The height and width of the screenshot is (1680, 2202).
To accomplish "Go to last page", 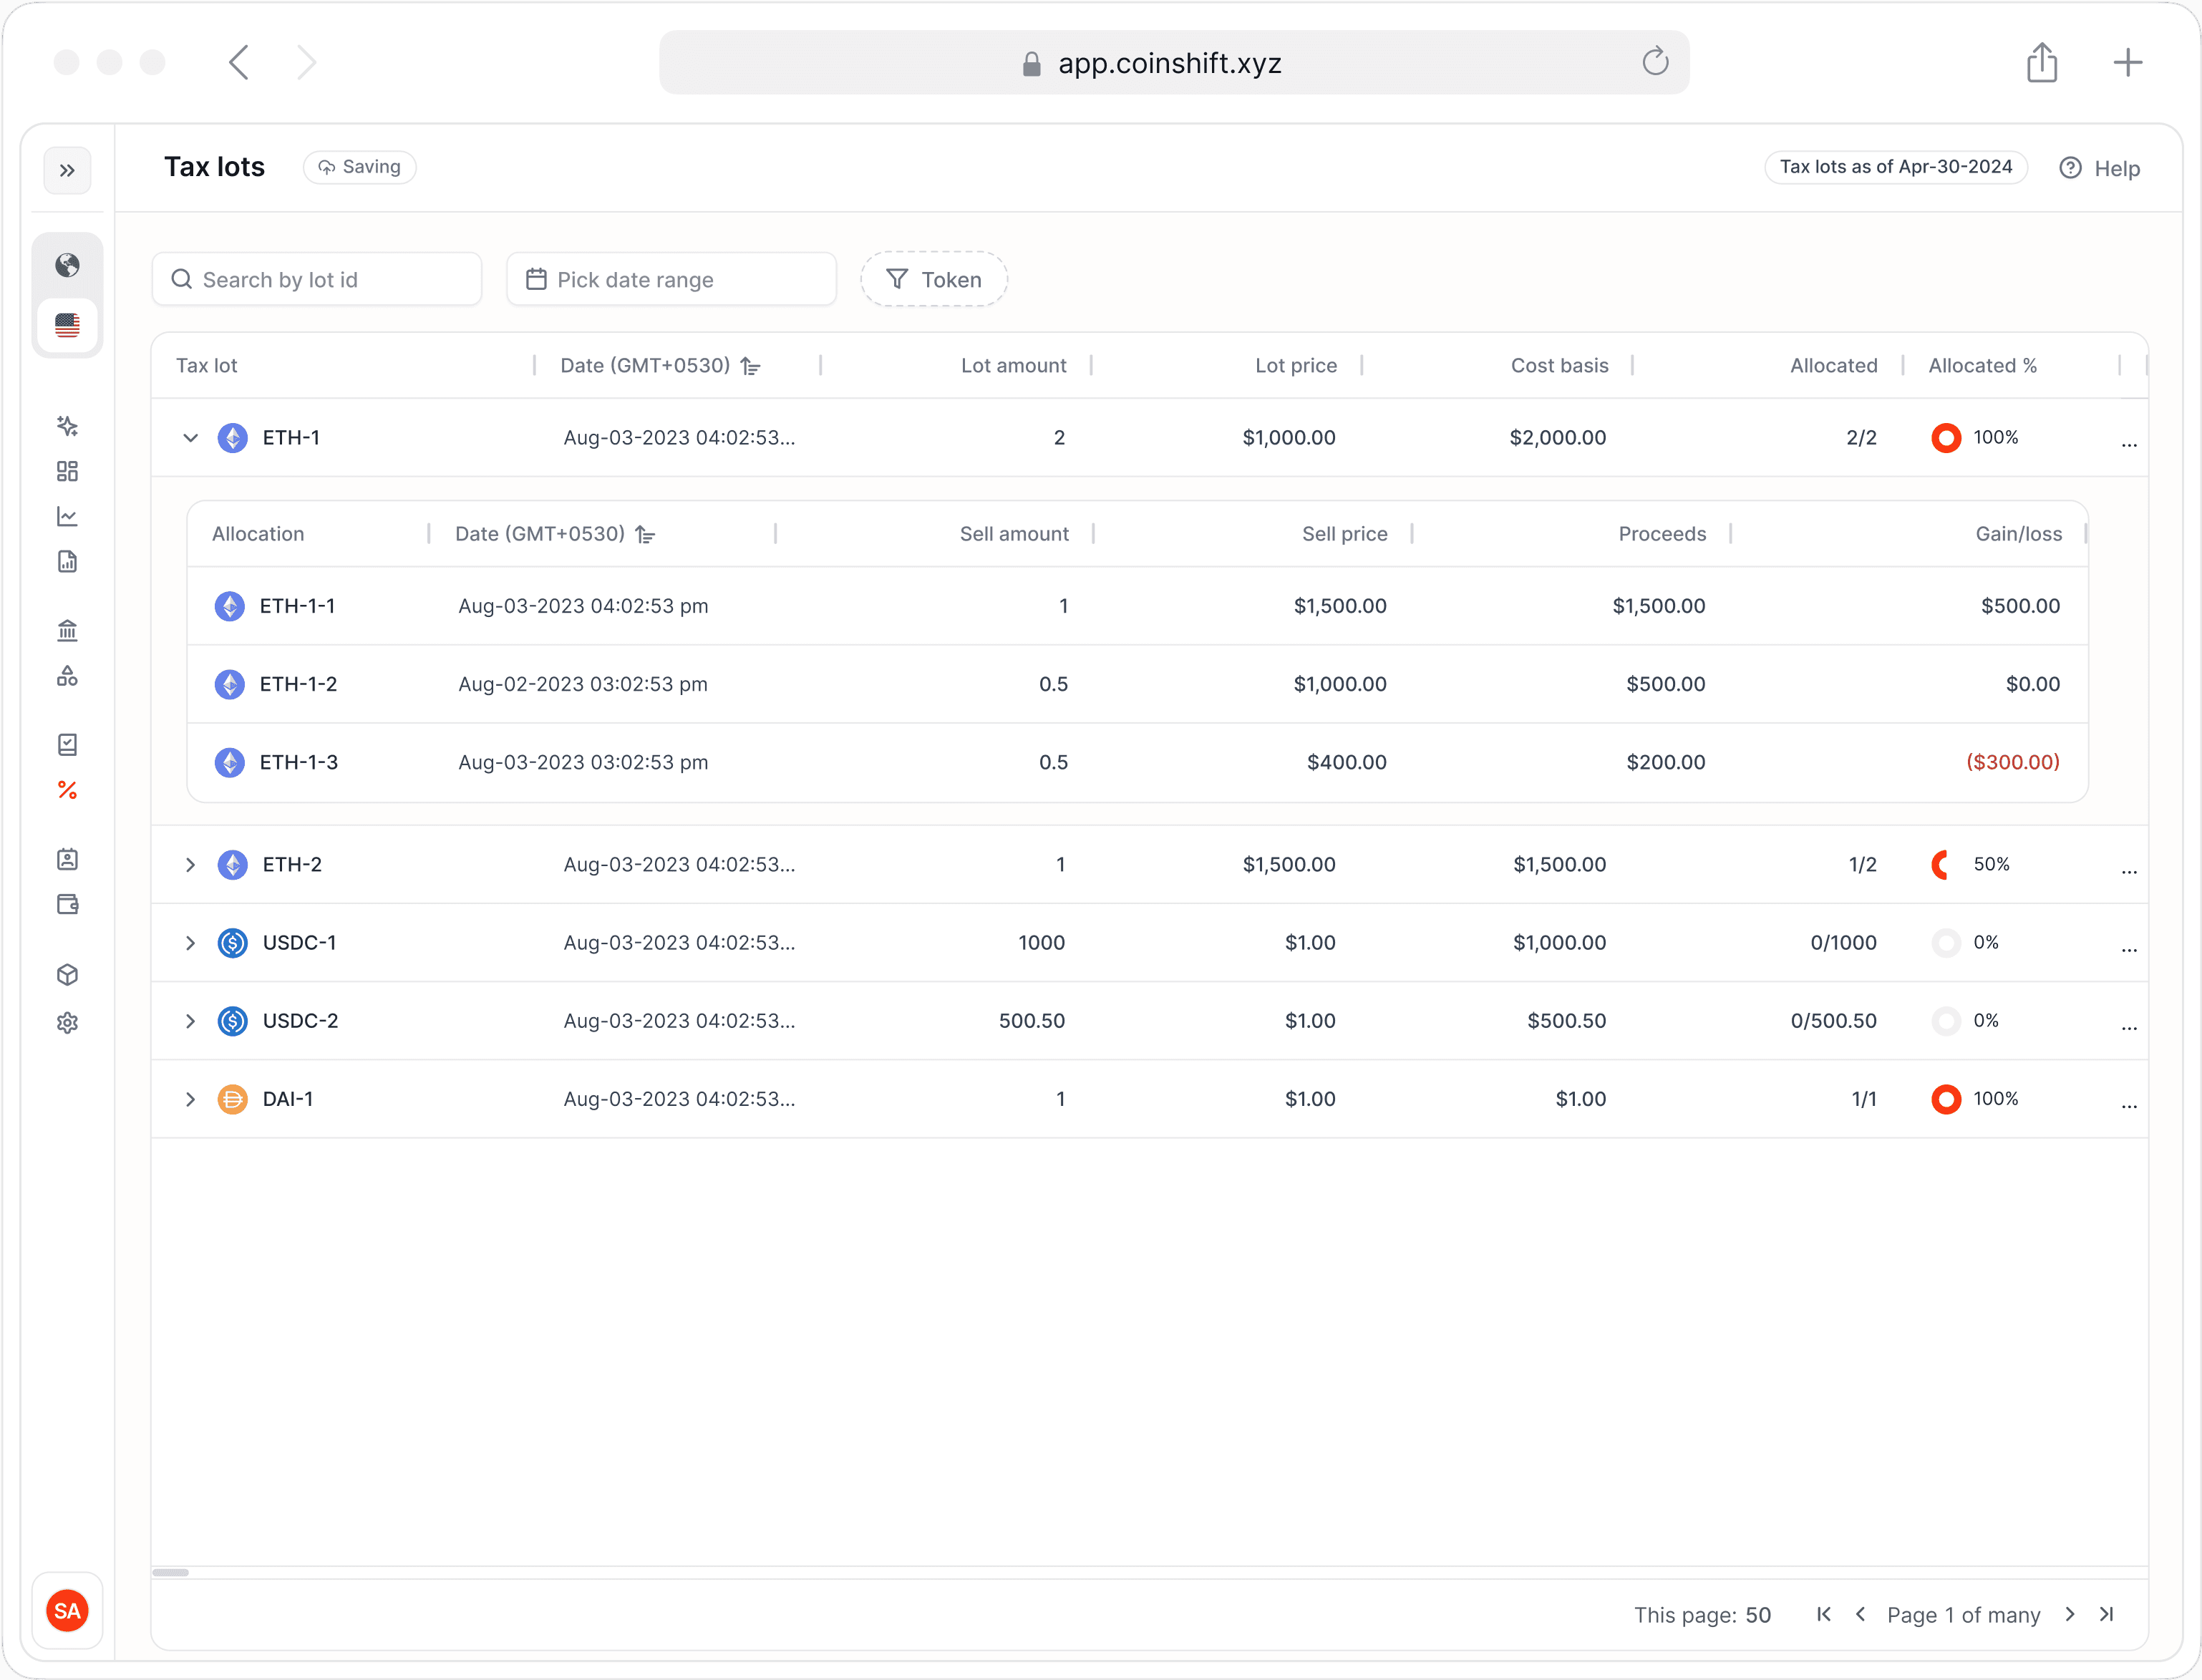I will point(2107,1614).
